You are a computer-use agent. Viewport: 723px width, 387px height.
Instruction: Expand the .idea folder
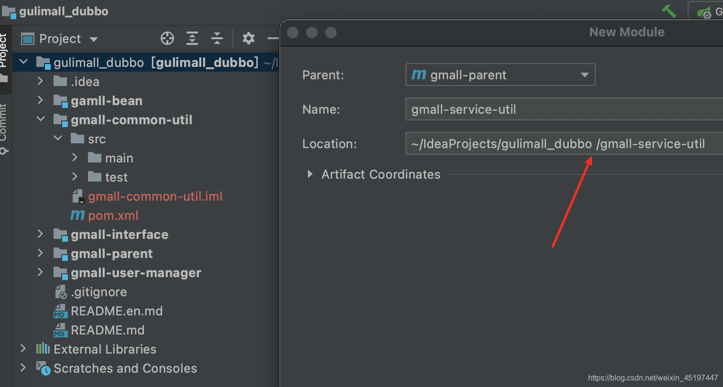point(41,81)
